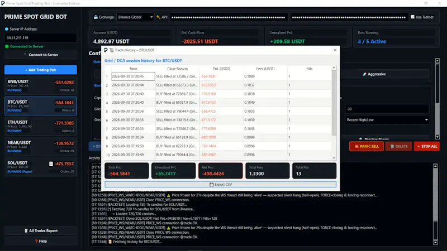
Task: Open the Exchange dropdown Binance Global
Action: click(x=135, y=17)
